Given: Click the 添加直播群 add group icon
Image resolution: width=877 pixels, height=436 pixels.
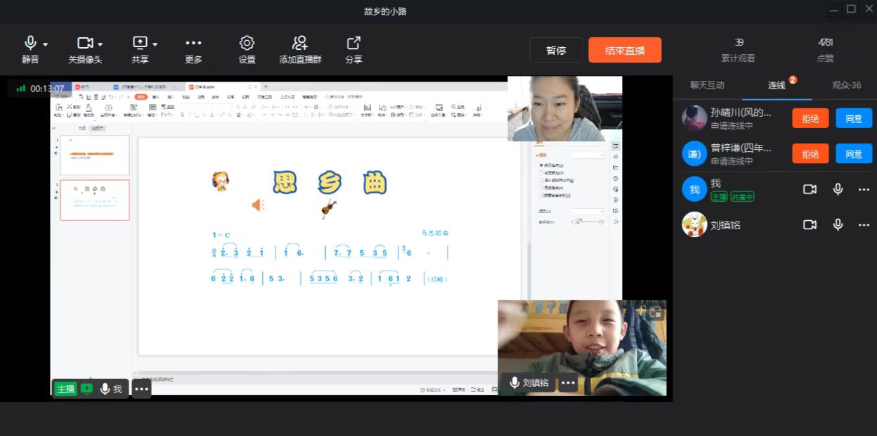Looking at the screenshot, I should tap(300, 43).
